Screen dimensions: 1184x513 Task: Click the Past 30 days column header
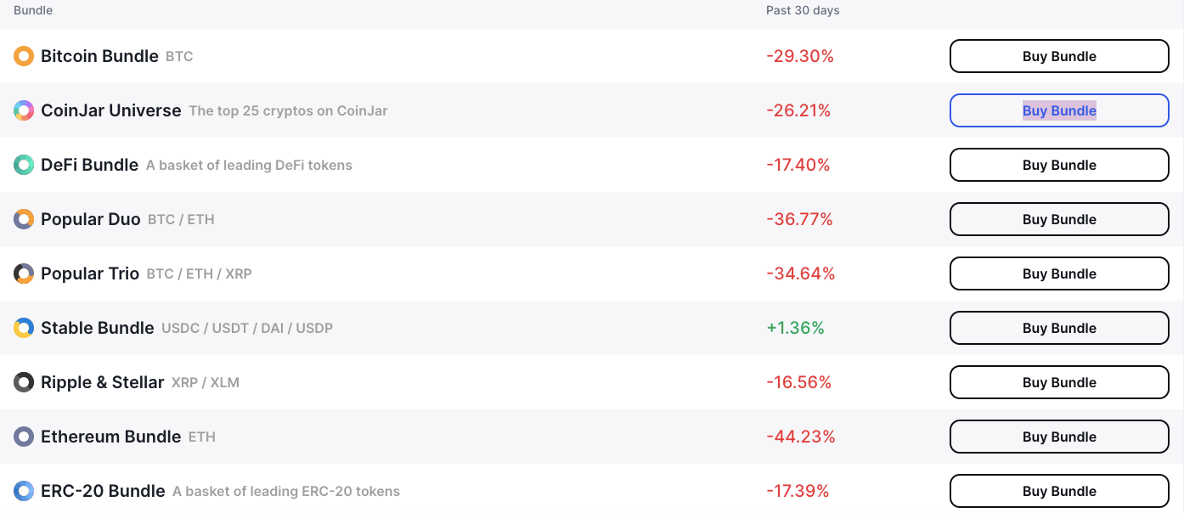[803, 10]
